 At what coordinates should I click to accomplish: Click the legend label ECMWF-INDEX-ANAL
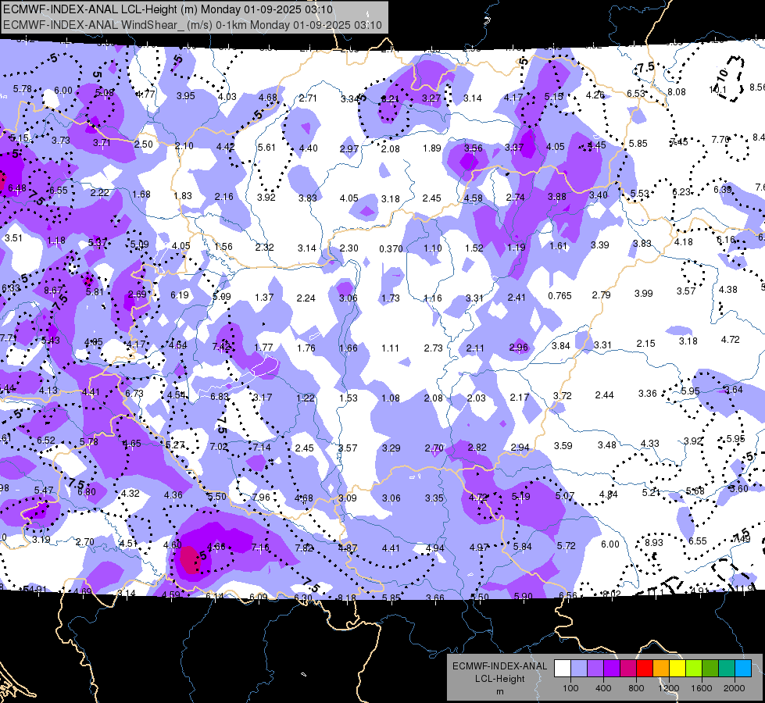[499, 666]
